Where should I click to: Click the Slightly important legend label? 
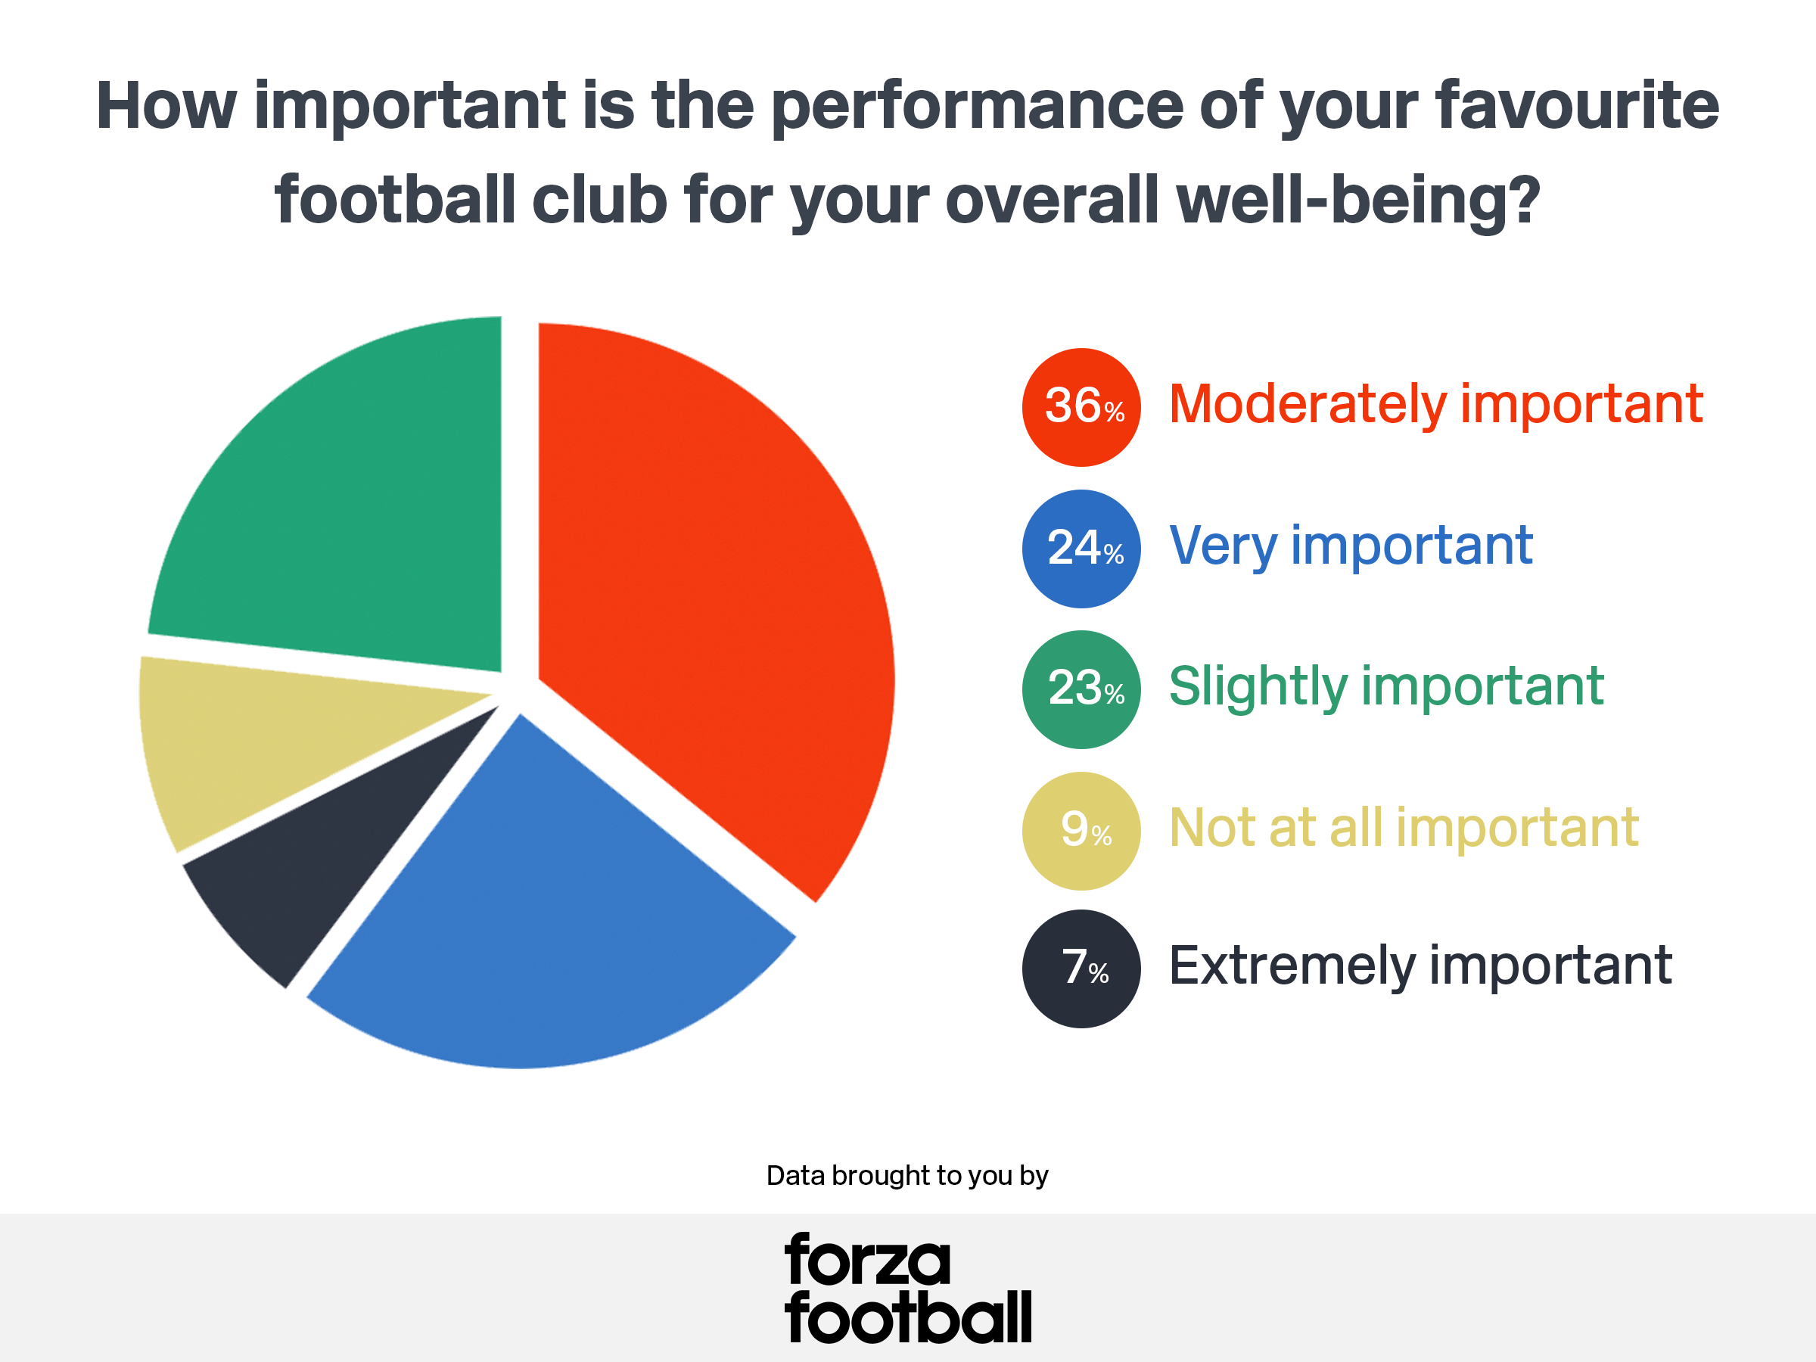click(1385, 688)
